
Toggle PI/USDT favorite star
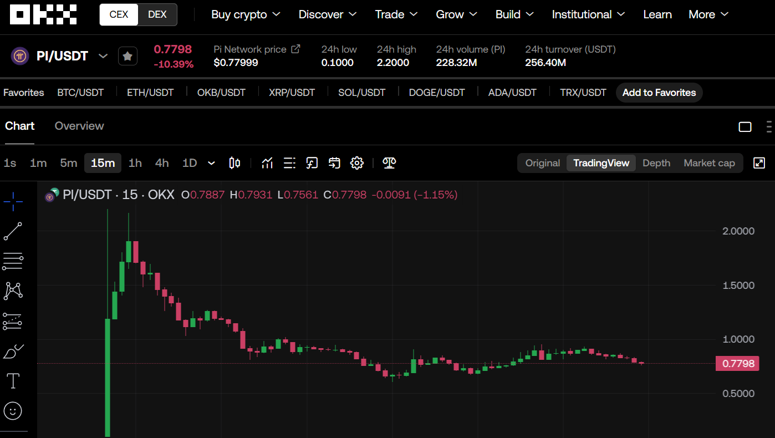(128, 56)
